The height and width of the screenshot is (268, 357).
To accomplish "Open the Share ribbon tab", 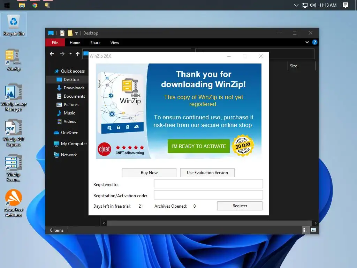I will (x=95, y=43).
